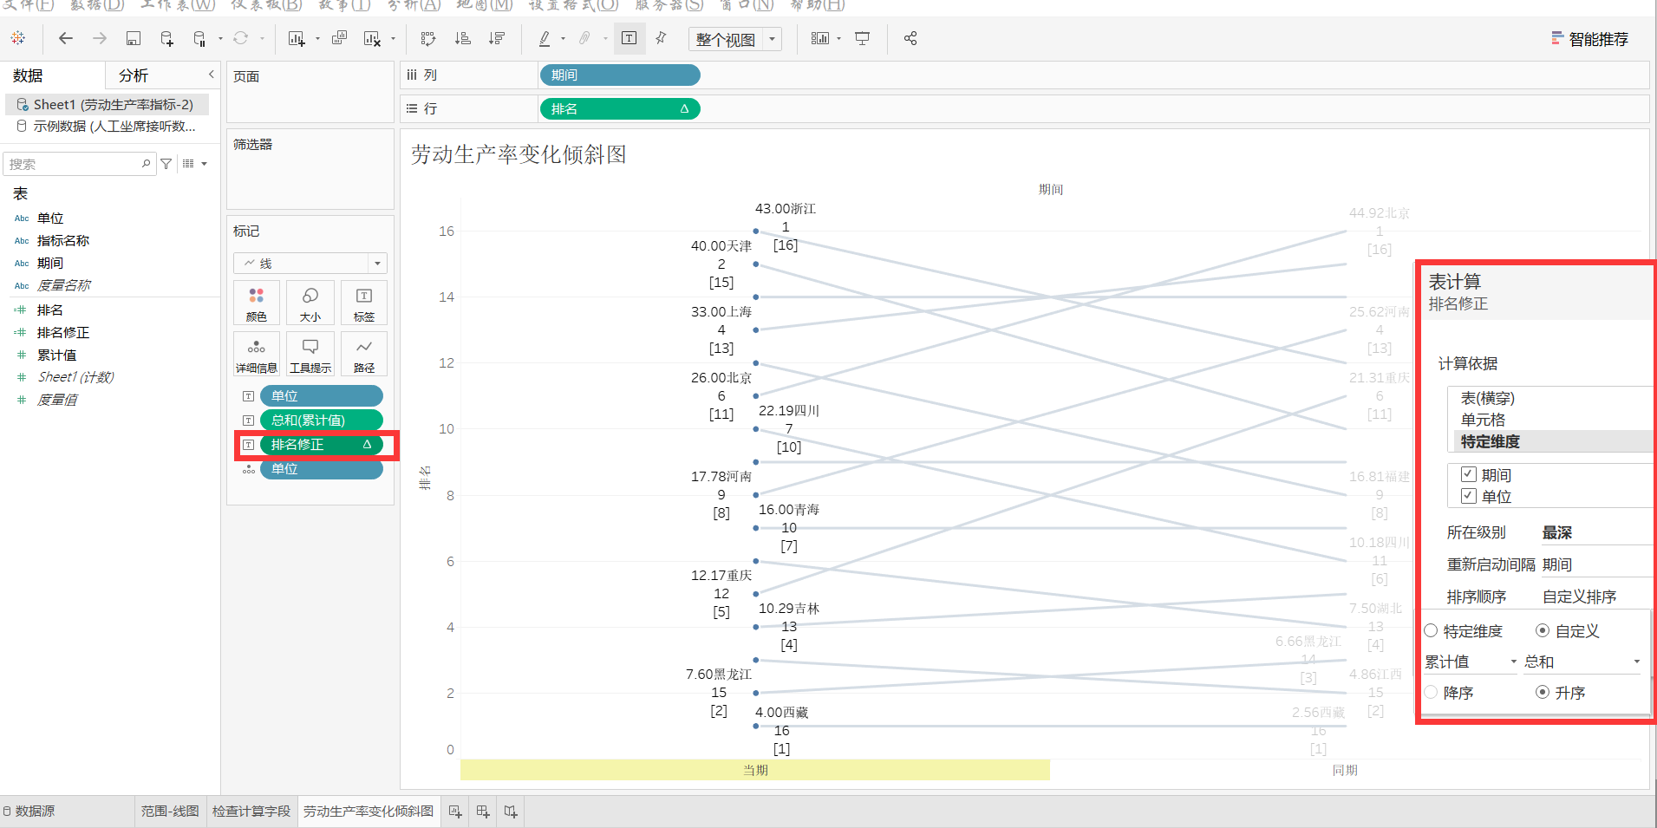Click the 智能推荐 Show Me button
This screenshot has height=828, width=1657.
[1589, 39]
